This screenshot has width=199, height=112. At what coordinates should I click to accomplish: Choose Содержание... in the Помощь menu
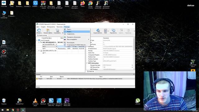tap(77, 34)
